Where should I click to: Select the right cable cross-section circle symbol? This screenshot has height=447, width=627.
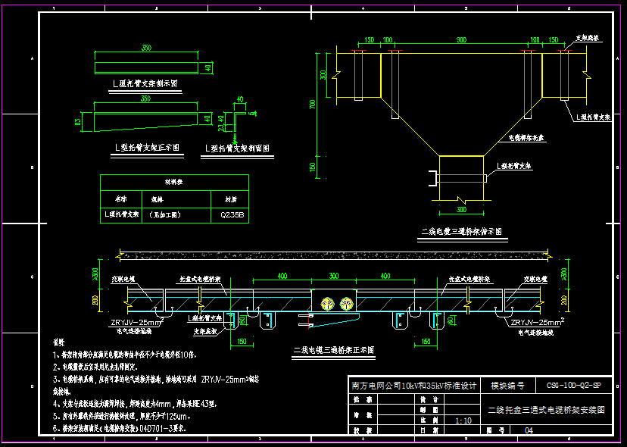347,304
